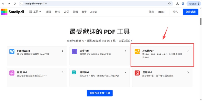Click the 免費試用 button
This screenshot has width=202, height=101.
(191, 12)
